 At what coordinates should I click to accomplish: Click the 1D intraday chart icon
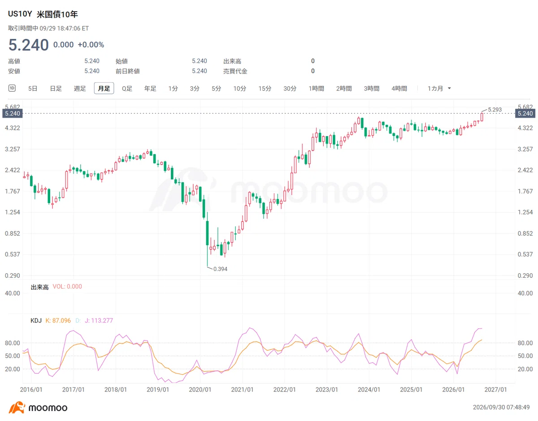[x=12, y=88]
